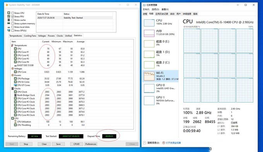Click the FPU icon beside Stress FPU
This screenshot has height=152, width=263.
[9, 16]
